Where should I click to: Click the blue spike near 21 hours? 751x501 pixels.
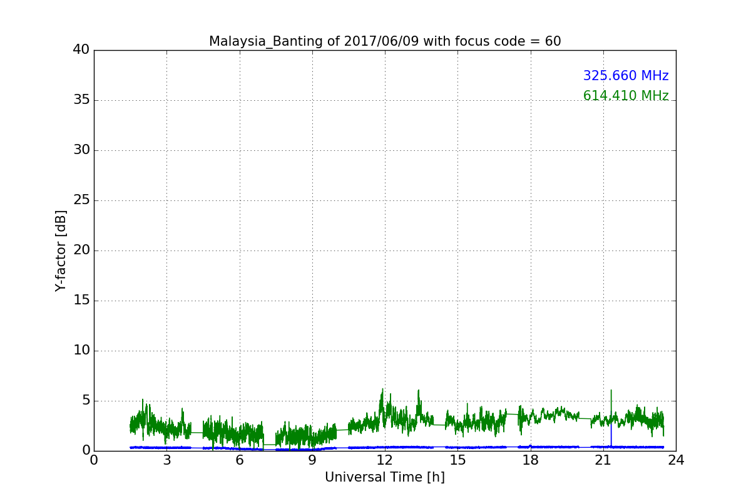(611, 435)
